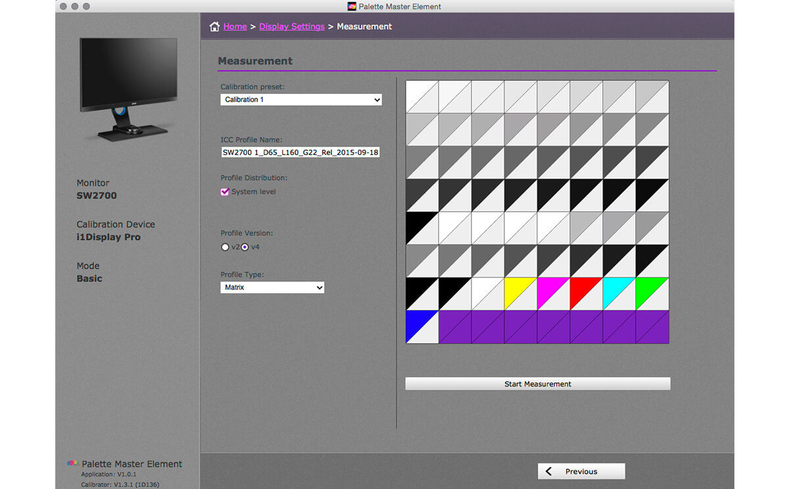Open the Profile Type Matrix dropdown

pyautogui.click(x=272, y=287)
